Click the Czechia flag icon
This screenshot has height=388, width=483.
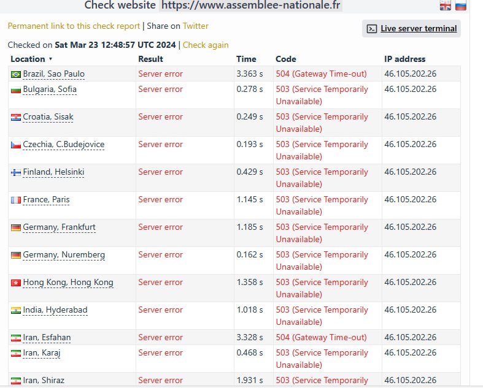coord(16,145)
